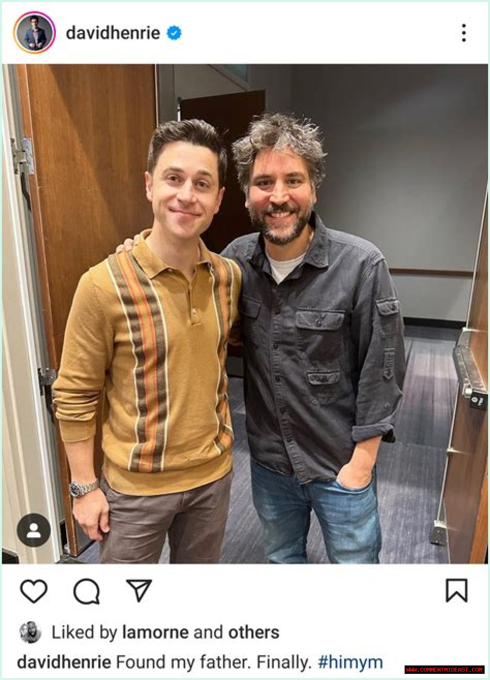This screenshot has height=680, width=490.
Task: Like the post with heart icon
Action: (x=34, y=591)
